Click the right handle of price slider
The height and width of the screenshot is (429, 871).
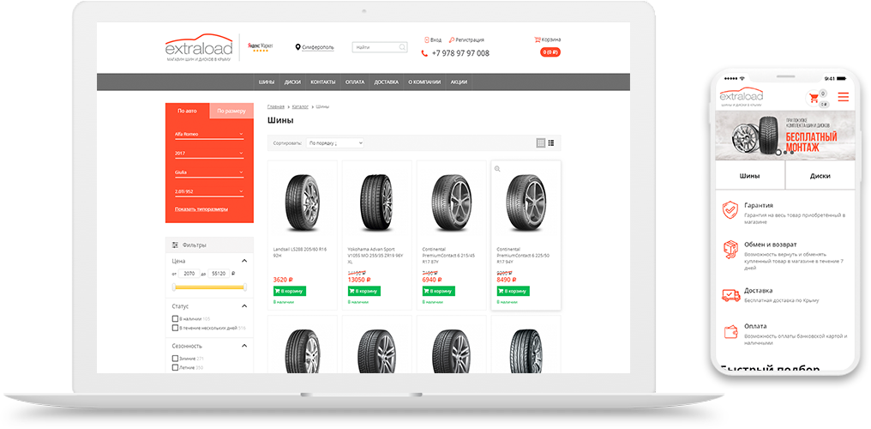243,287
